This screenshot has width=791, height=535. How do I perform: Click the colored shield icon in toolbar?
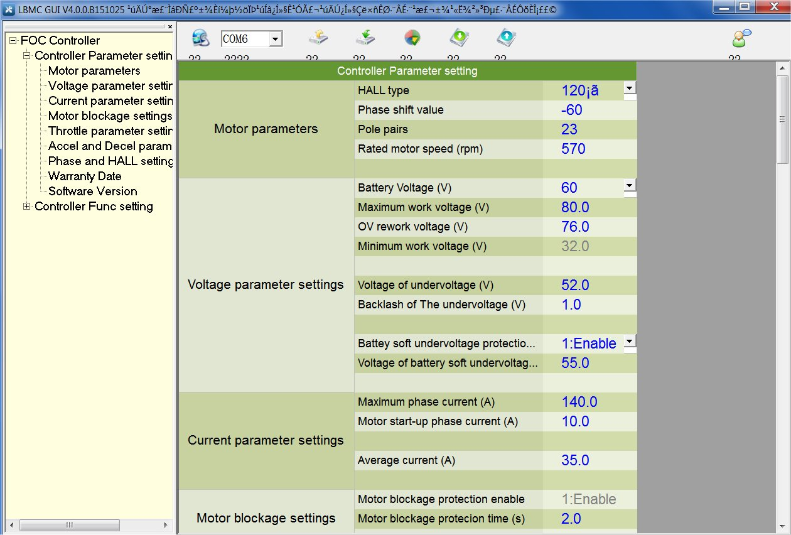click(412, 39)
